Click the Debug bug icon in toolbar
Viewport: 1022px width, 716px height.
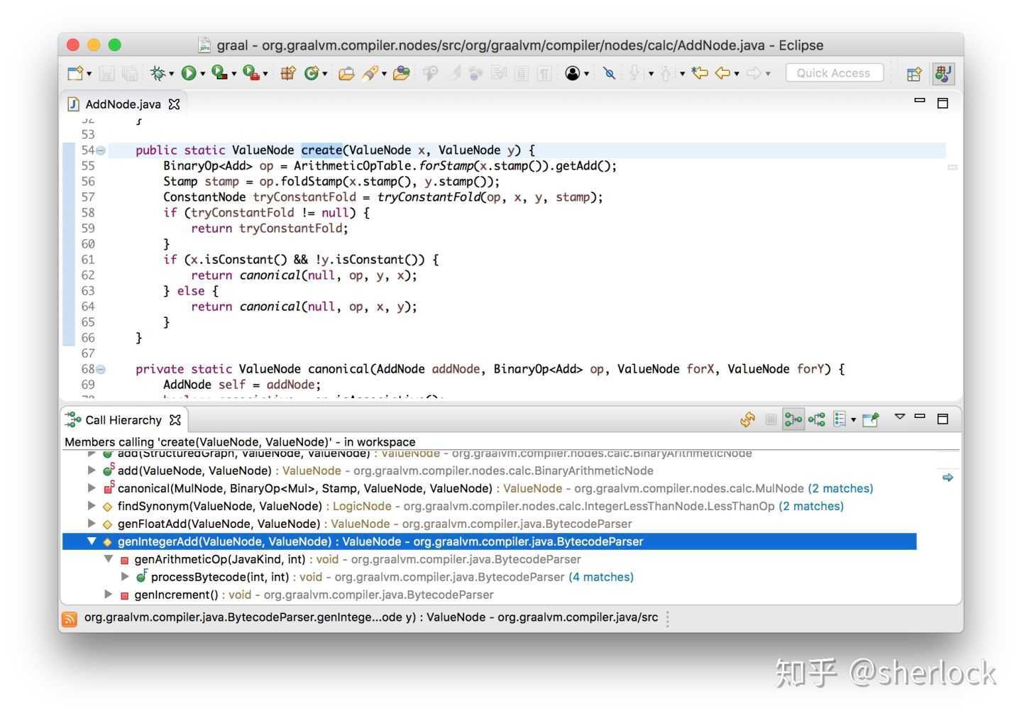[158, 73]
